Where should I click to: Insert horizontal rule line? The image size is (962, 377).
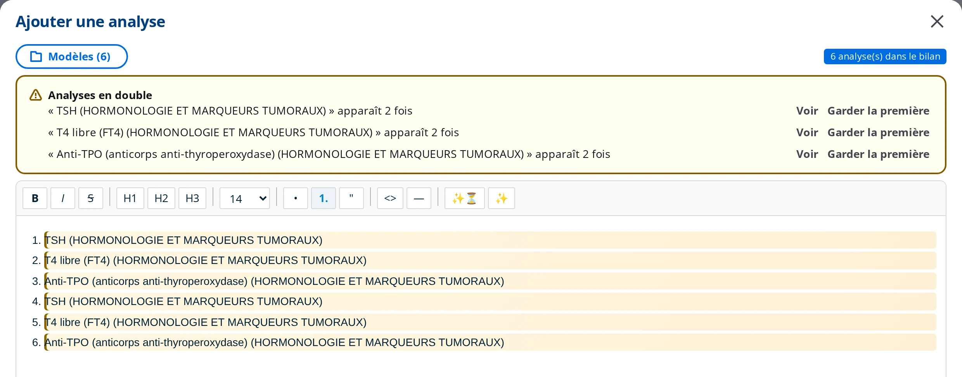[x=419, y=198]
